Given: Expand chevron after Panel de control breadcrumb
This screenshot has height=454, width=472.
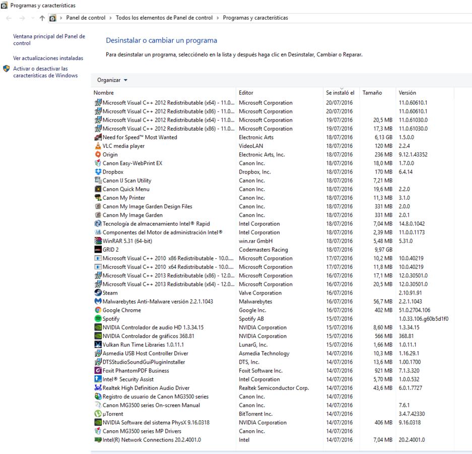Looking at the screenshot, I should tap(111, 18).
